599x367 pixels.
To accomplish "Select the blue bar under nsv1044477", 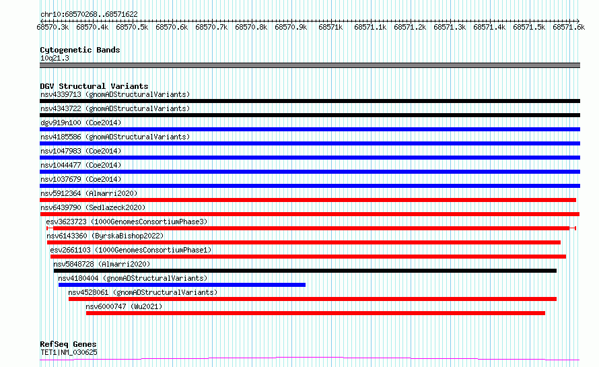I will [x=310, y=172].
